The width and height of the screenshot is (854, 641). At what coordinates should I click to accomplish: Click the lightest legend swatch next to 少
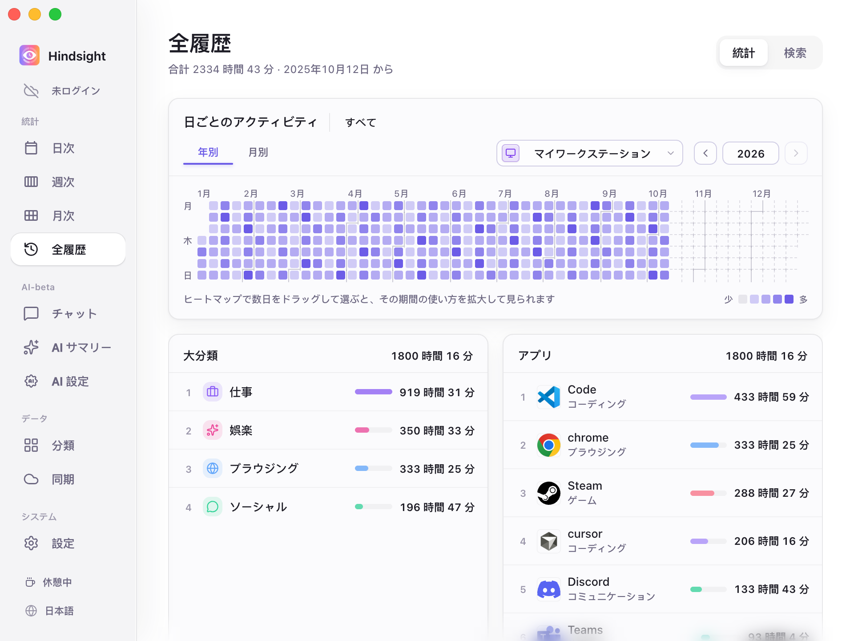[x=743, y=299]
